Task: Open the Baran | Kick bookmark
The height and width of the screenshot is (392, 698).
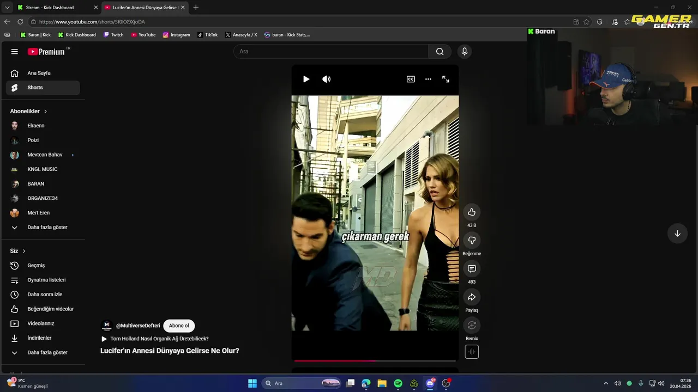Action: (35, 35)
